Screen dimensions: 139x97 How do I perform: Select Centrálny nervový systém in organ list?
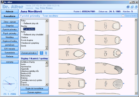(x=32, y=80)
